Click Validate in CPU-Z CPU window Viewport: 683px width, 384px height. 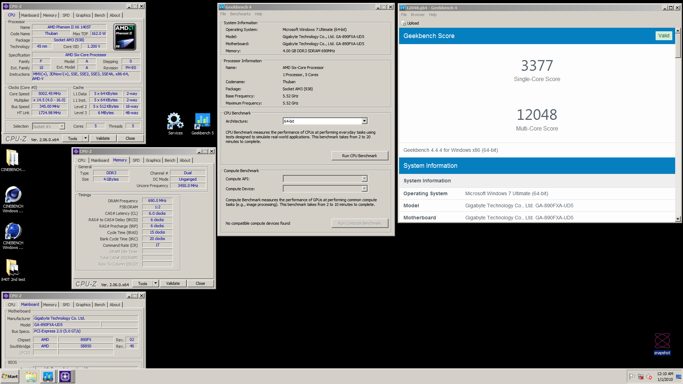pyautogui.click(x=103, y=138)
